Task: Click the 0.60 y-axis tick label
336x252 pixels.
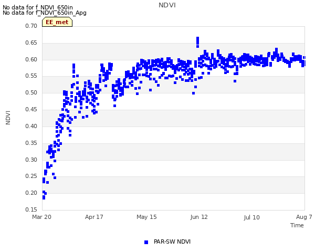Action: point(31,59)
